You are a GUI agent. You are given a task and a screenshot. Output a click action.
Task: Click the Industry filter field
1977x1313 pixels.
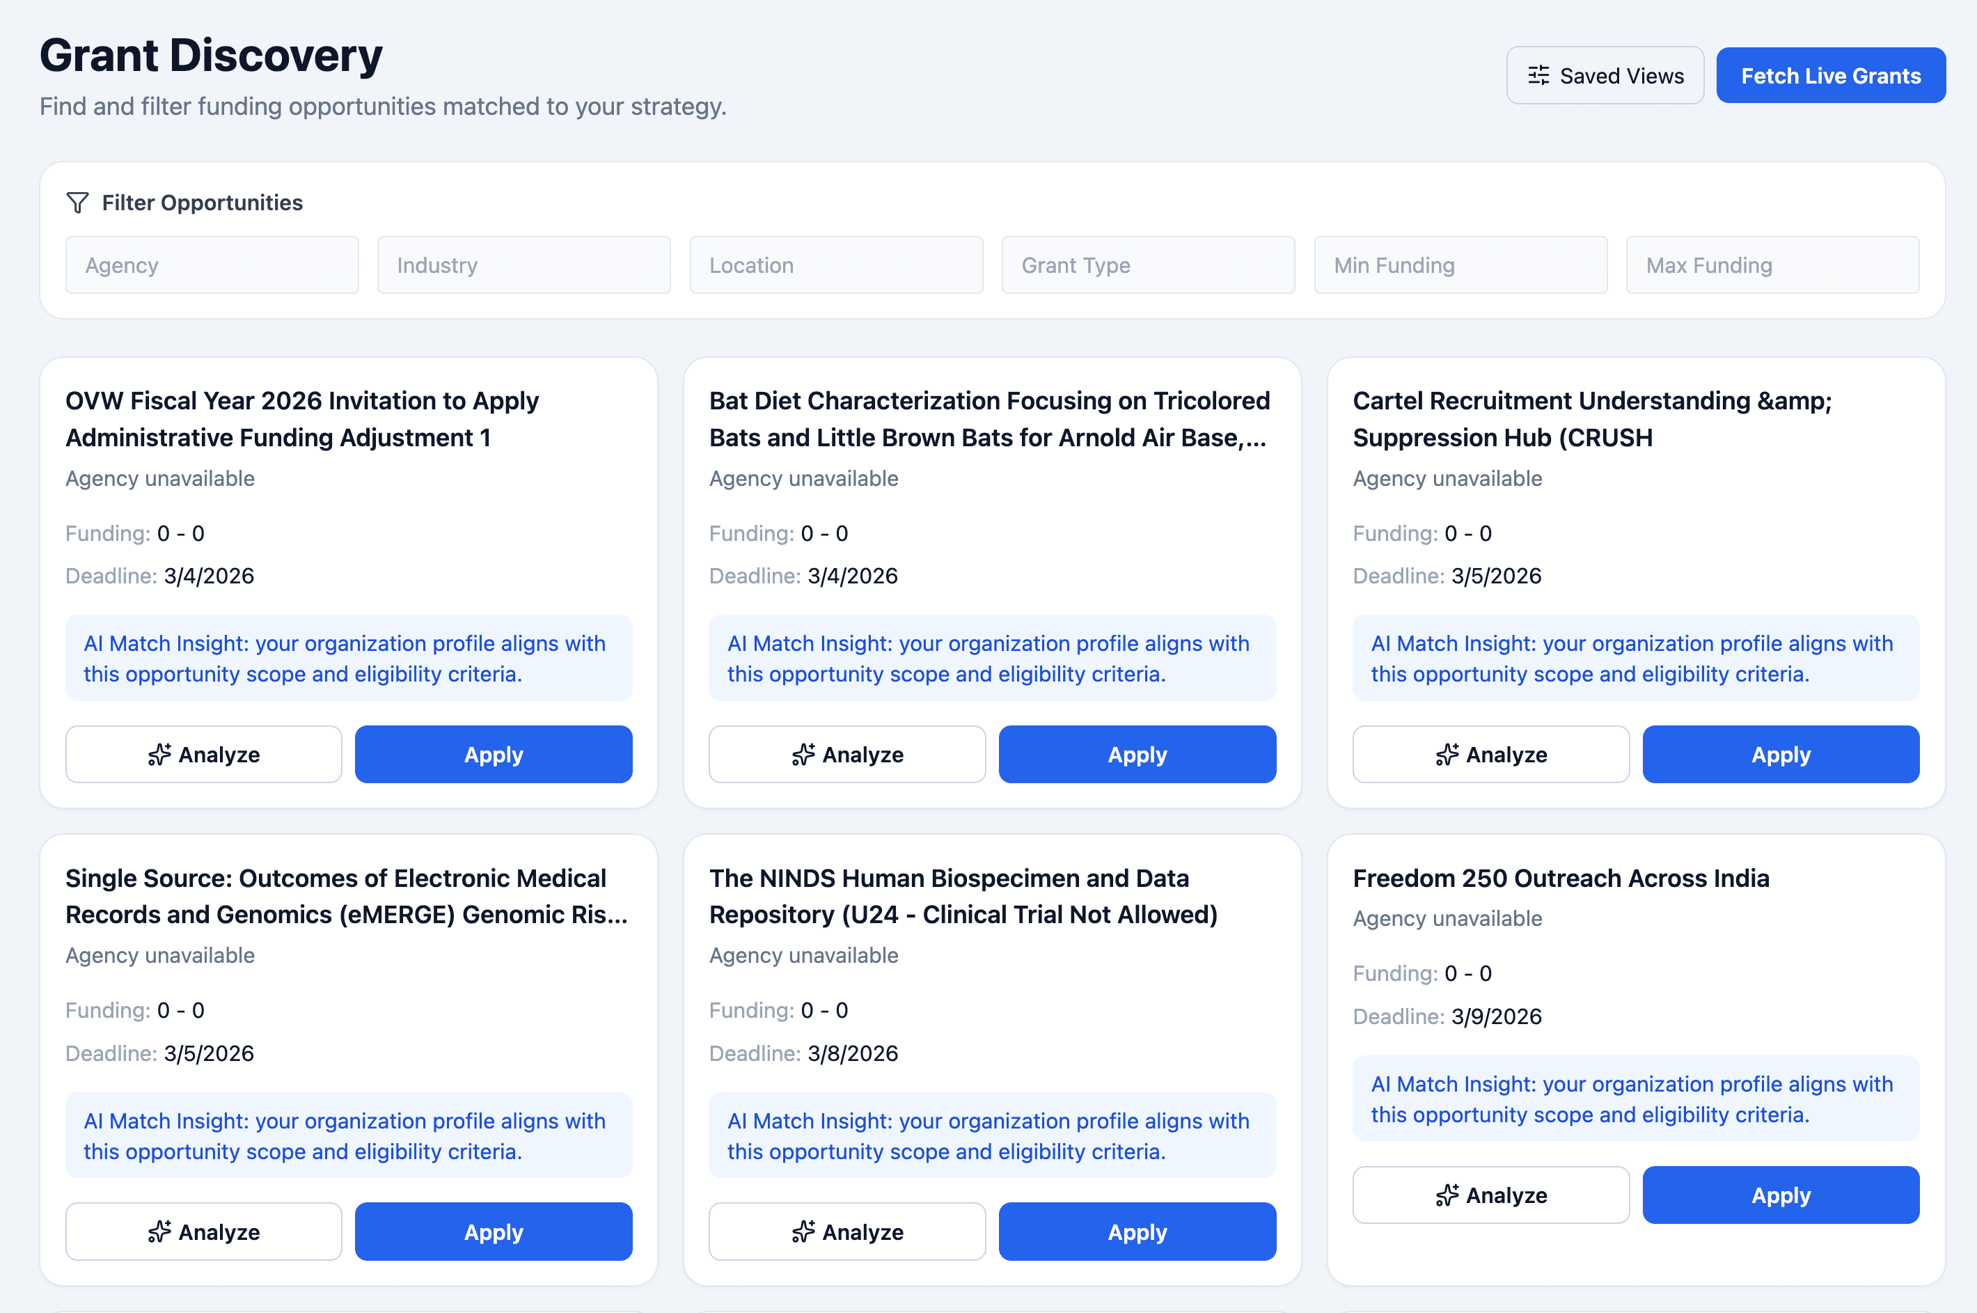[523, 265]
